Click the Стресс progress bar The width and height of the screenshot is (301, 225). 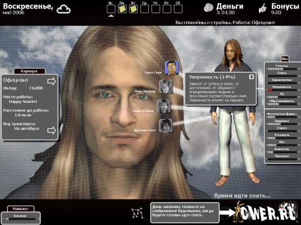(282, 131)
